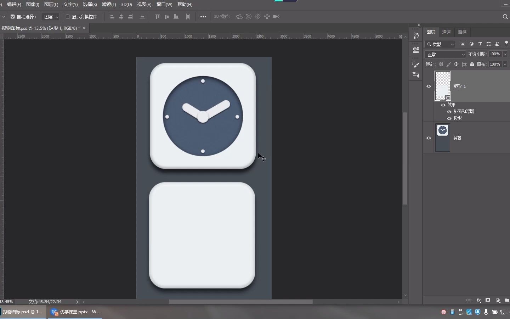Open the 图层 auto-select dropdown
Image resolution: width=510 pixels, height=319 pixels.
(51, 17)
